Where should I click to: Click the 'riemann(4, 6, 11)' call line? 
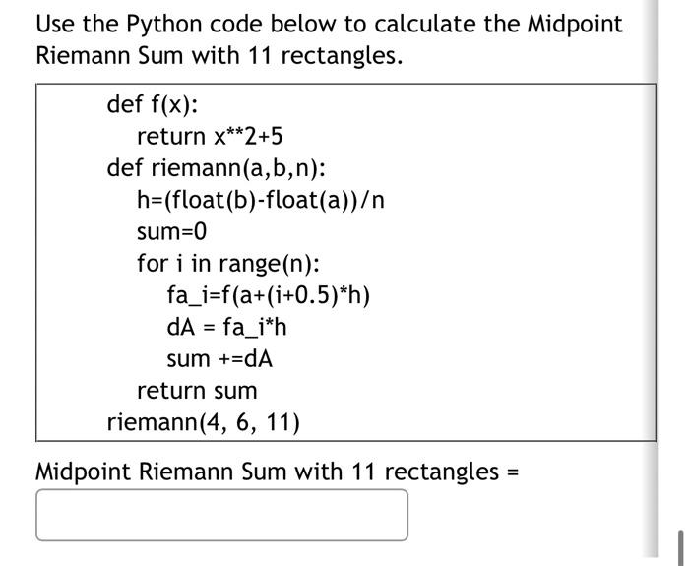click(x=204, y=422)
